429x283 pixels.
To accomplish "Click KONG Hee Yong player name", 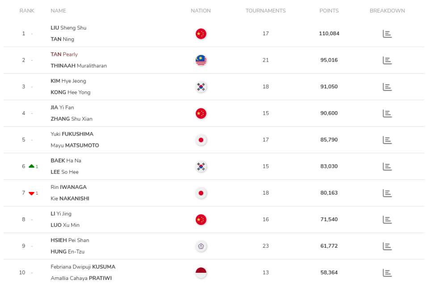I will 71,92.
